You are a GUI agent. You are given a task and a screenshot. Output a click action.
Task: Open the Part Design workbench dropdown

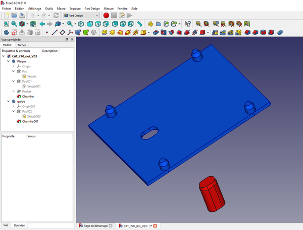(81, 15)
